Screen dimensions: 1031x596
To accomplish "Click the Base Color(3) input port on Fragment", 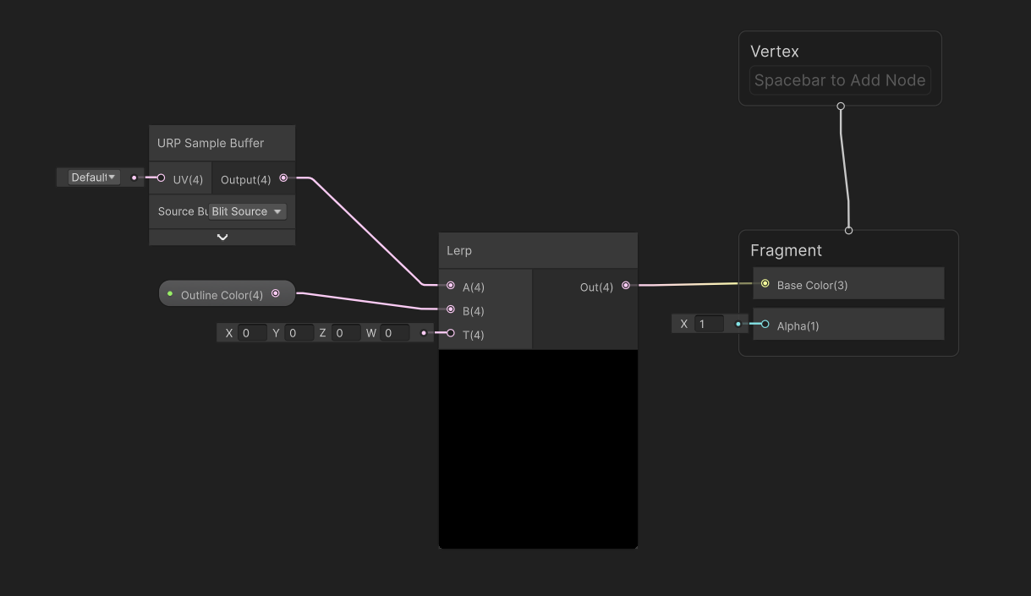I will click(x=765, y=283).
